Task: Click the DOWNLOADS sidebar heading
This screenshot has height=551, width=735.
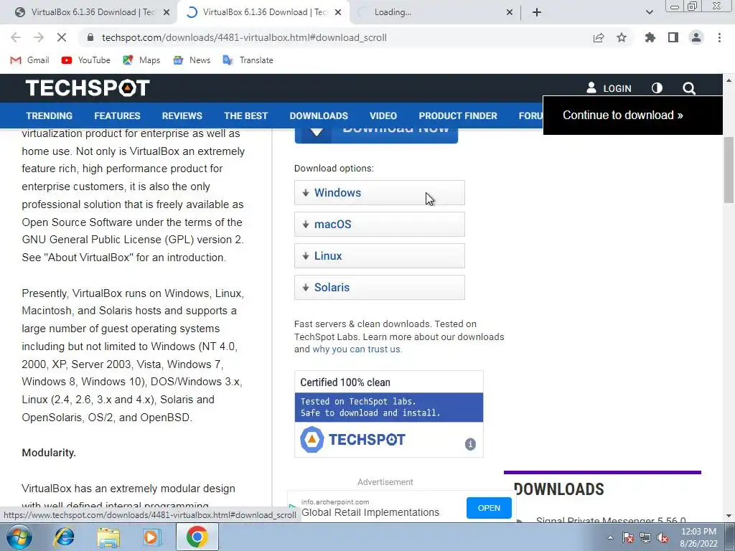Action: click(x=558, y=489)
